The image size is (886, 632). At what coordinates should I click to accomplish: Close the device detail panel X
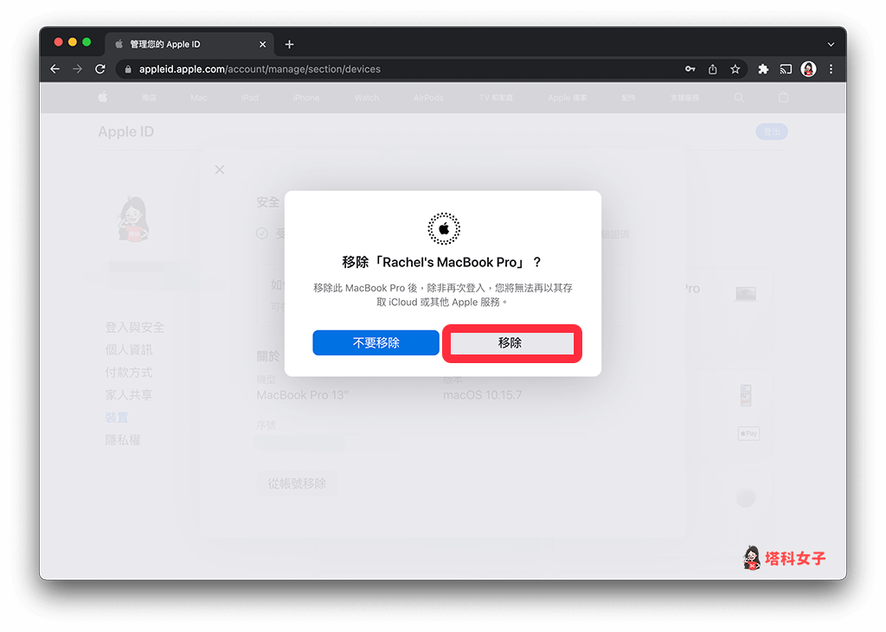tap(220, 169)
